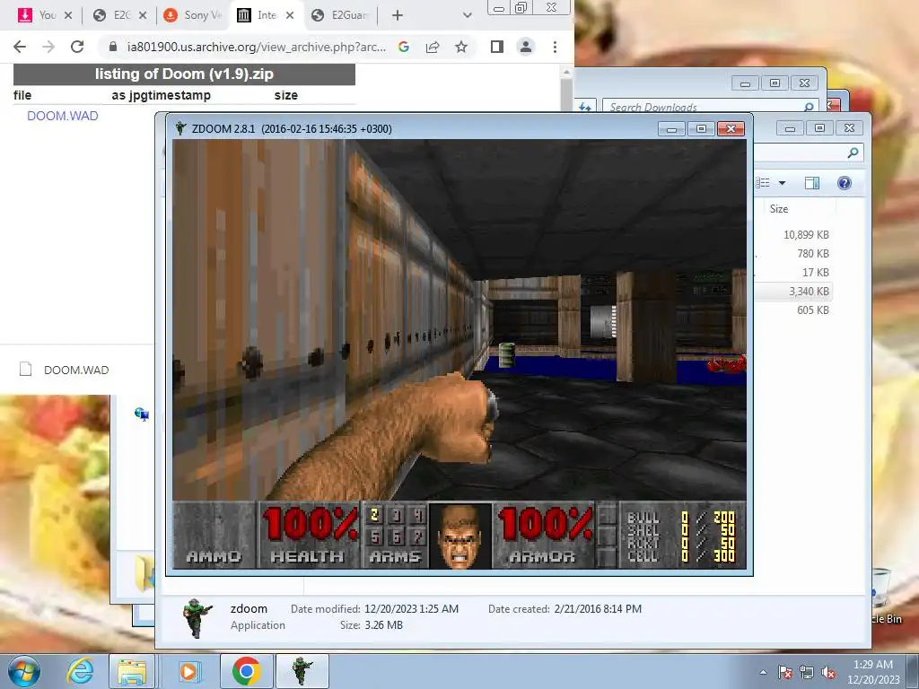
Task: Show hidden tray icons arrow
Action: click(x=763, y=672)
